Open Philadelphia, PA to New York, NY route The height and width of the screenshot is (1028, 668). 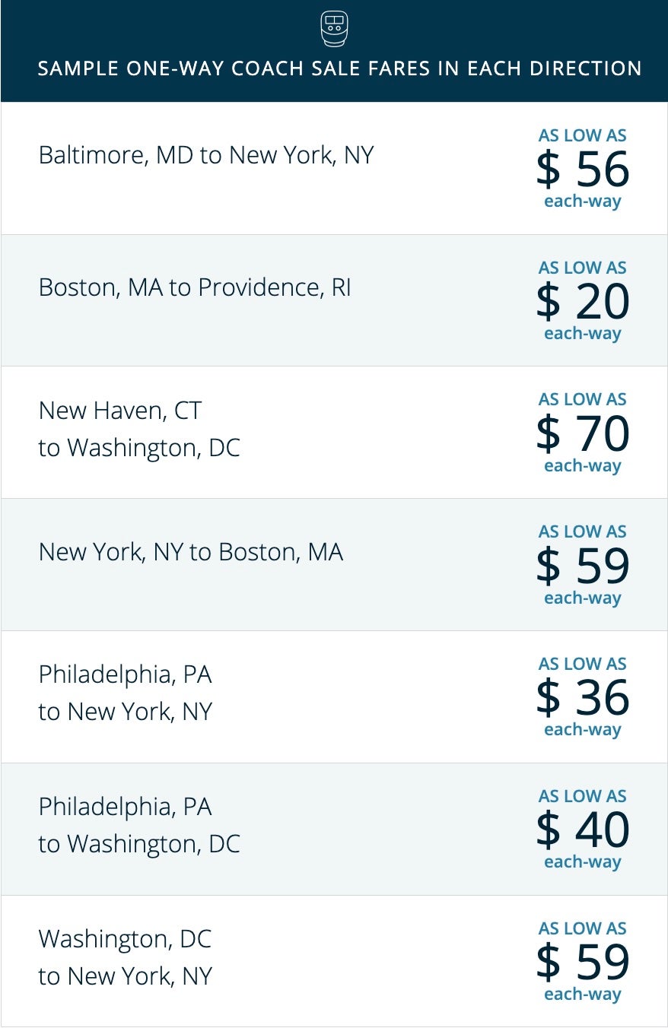pyautogui.click(x=126, y=693)
